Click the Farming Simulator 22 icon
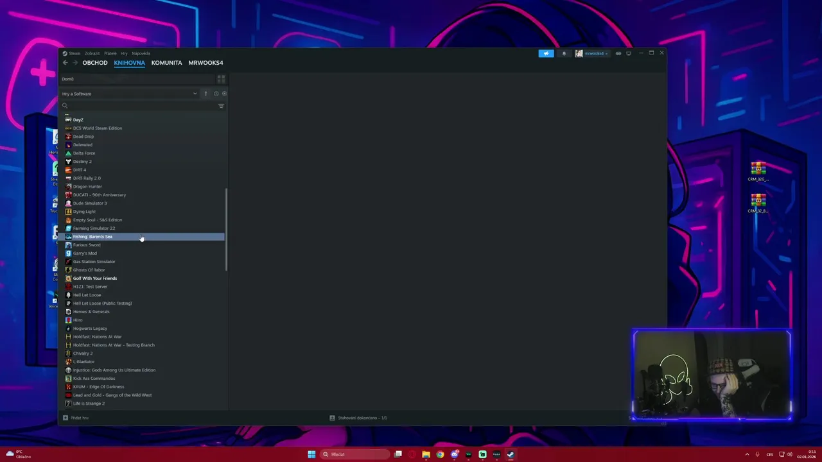 (x=68, y=228)
